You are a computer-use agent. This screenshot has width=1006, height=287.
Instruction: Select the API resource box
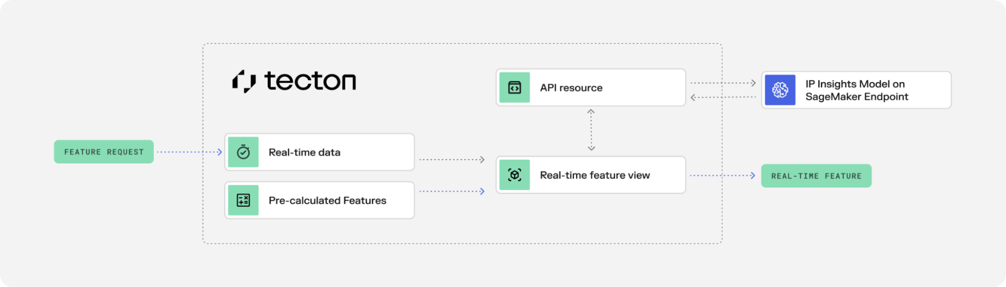[591, 88]
